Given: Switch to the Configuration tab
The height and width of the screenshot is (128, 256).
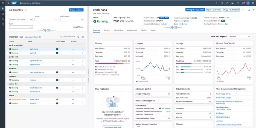Looking at the screenshot, I should (132, 30).
